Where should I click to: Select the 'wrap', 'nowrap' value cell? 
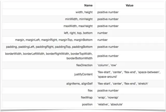click(108, 98)
